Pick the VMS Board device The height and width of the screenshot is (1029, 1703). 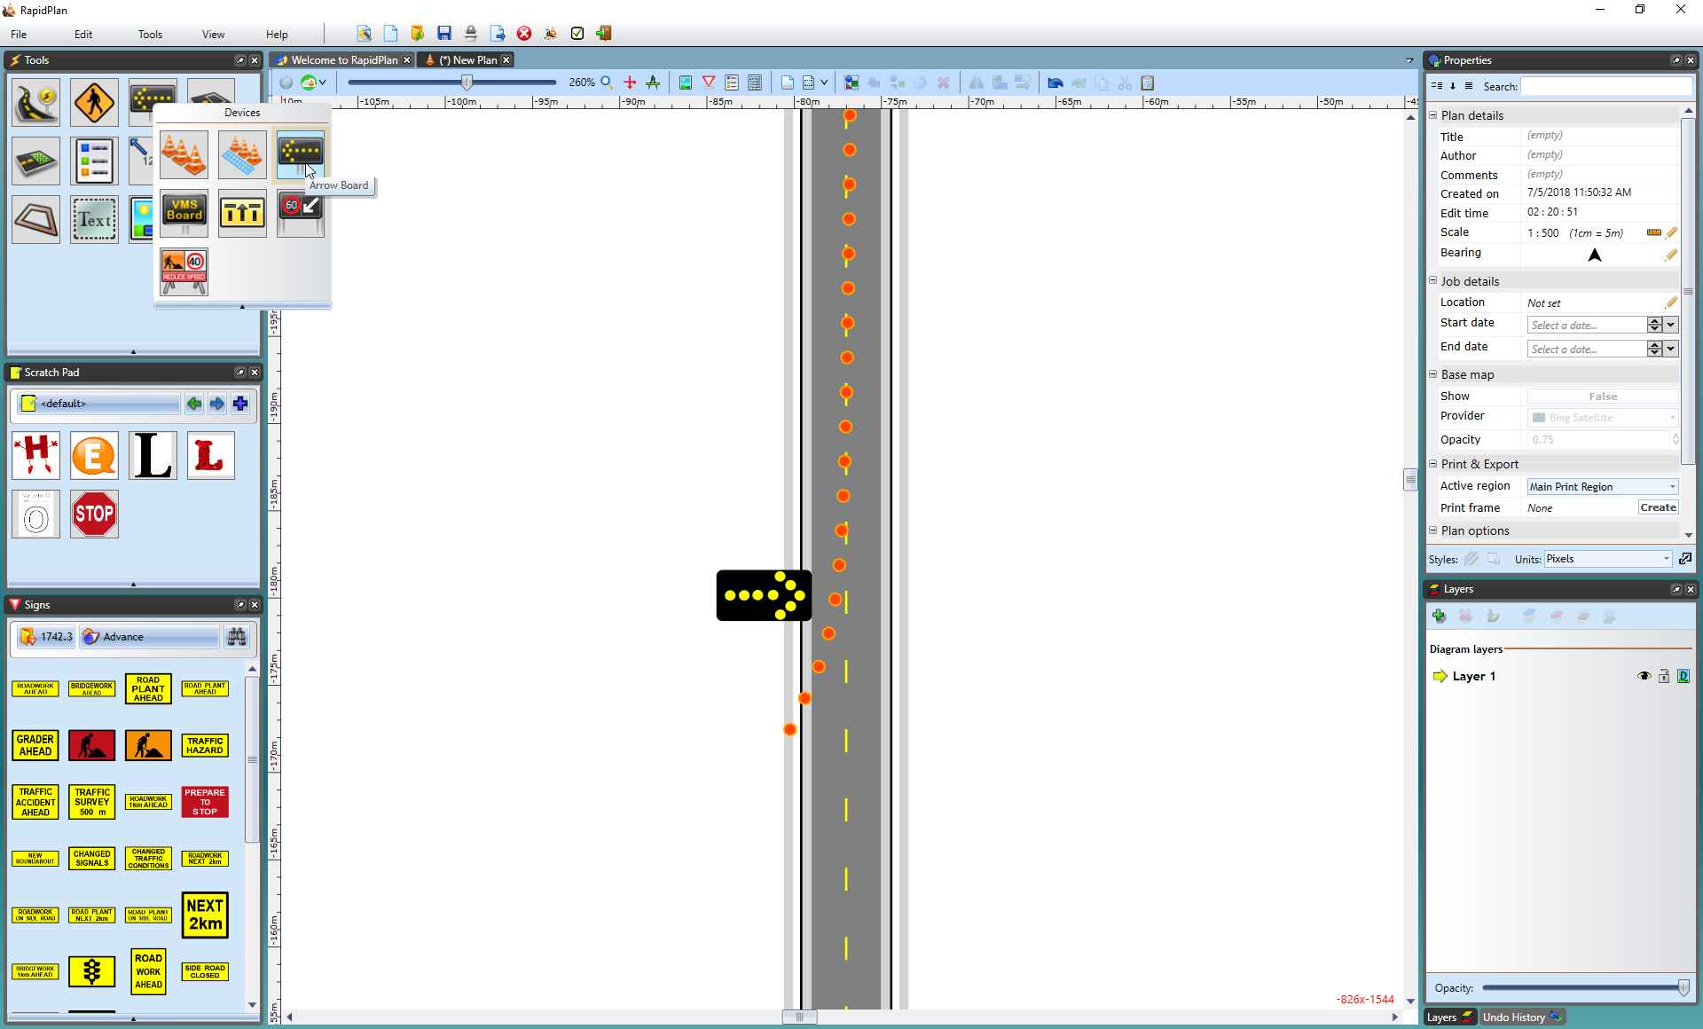click(184, 213)
